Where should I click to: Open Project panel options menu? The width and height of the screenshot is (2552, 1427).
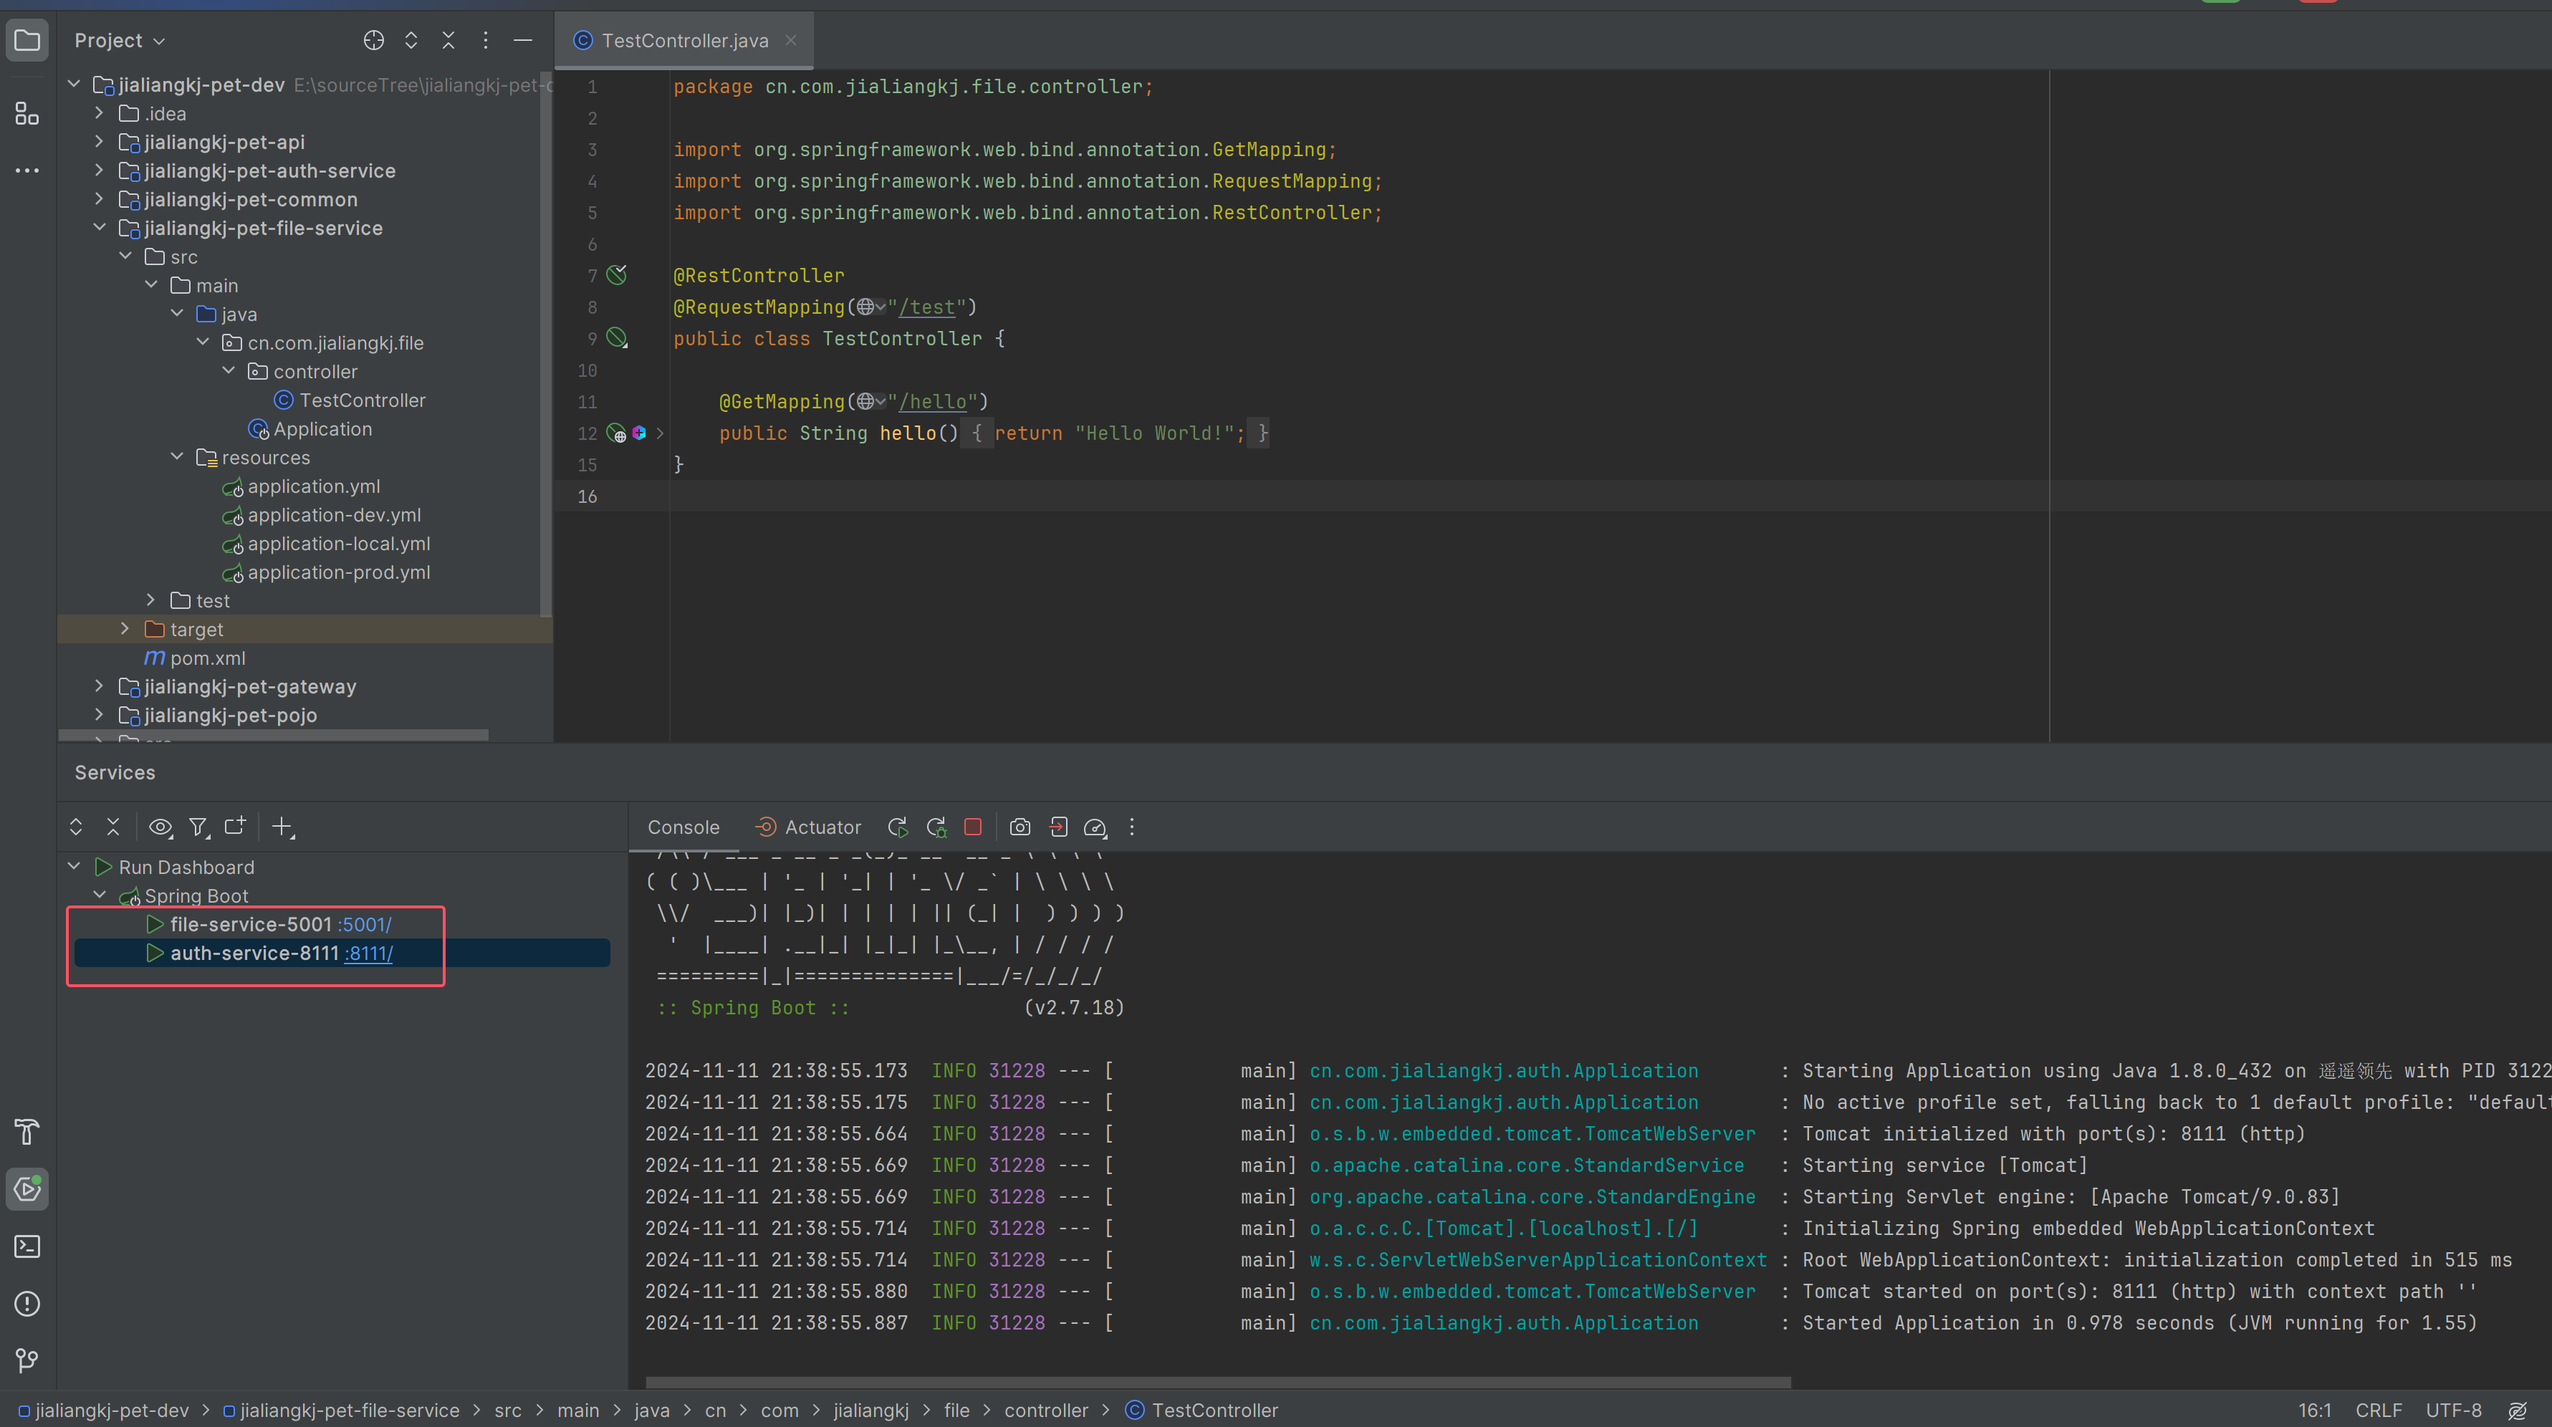click(x=486, y=41)
